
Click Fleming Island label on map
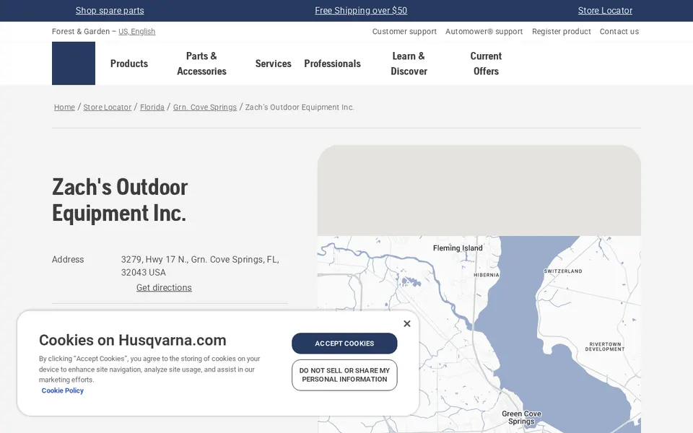(458, 248)
